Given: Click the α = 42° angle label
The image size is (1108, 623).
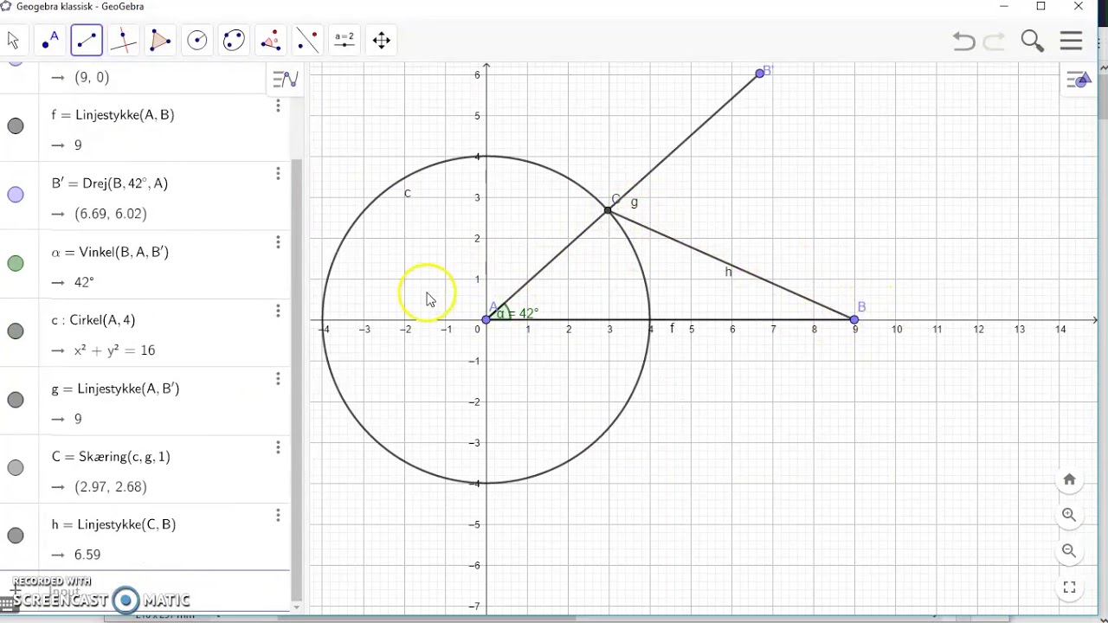Looking at the screenshot, I should click(x=518, y=313).
